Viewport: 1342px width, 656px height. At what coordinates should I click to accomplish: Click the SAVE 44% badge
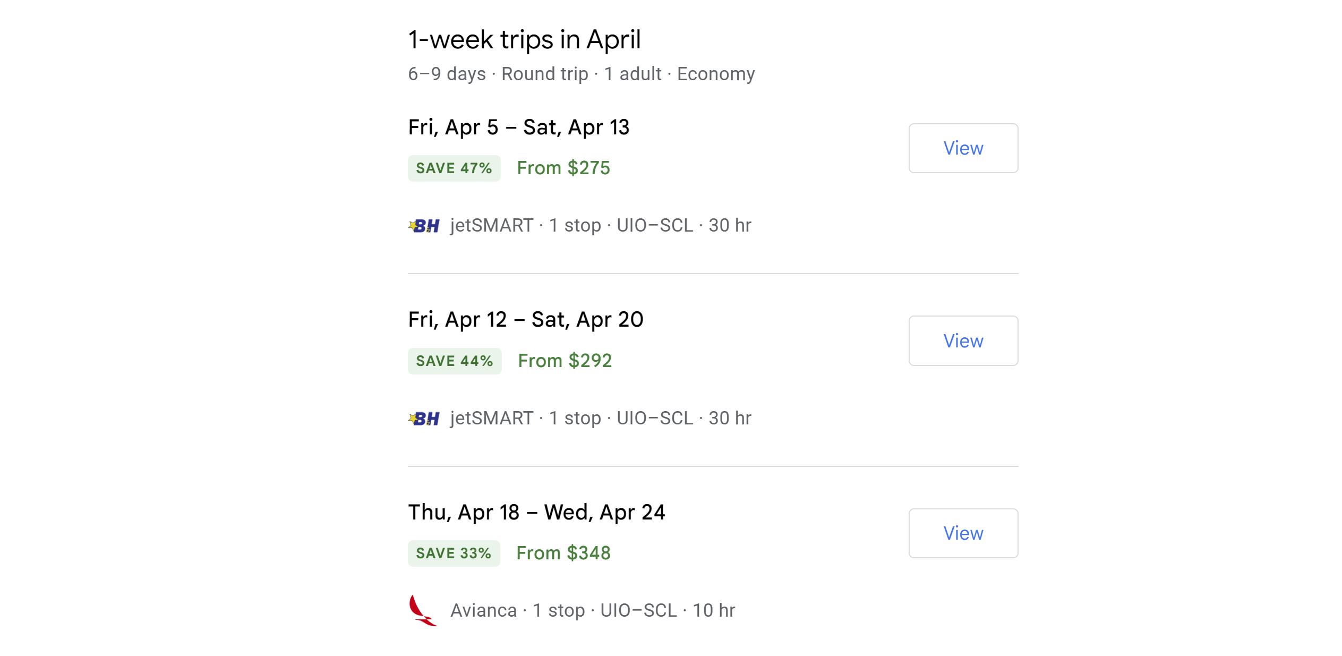(x=455, y=361)
